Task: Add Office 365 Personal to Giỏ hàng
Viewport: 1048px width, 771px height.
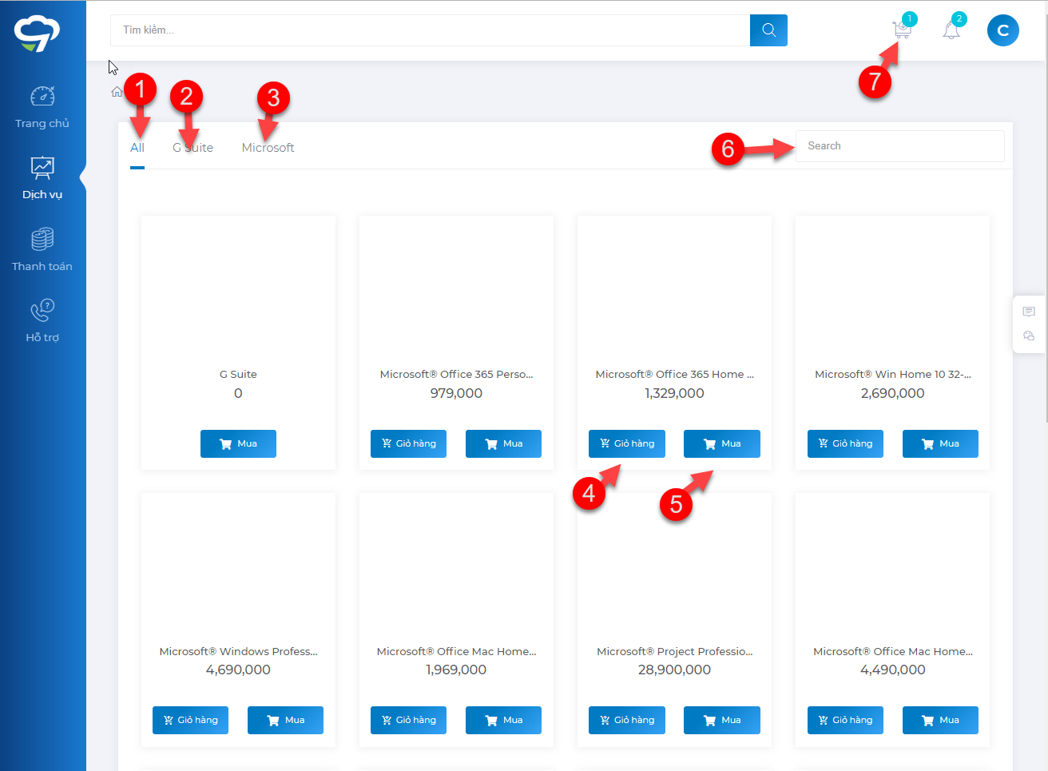Action: (408, 443)
